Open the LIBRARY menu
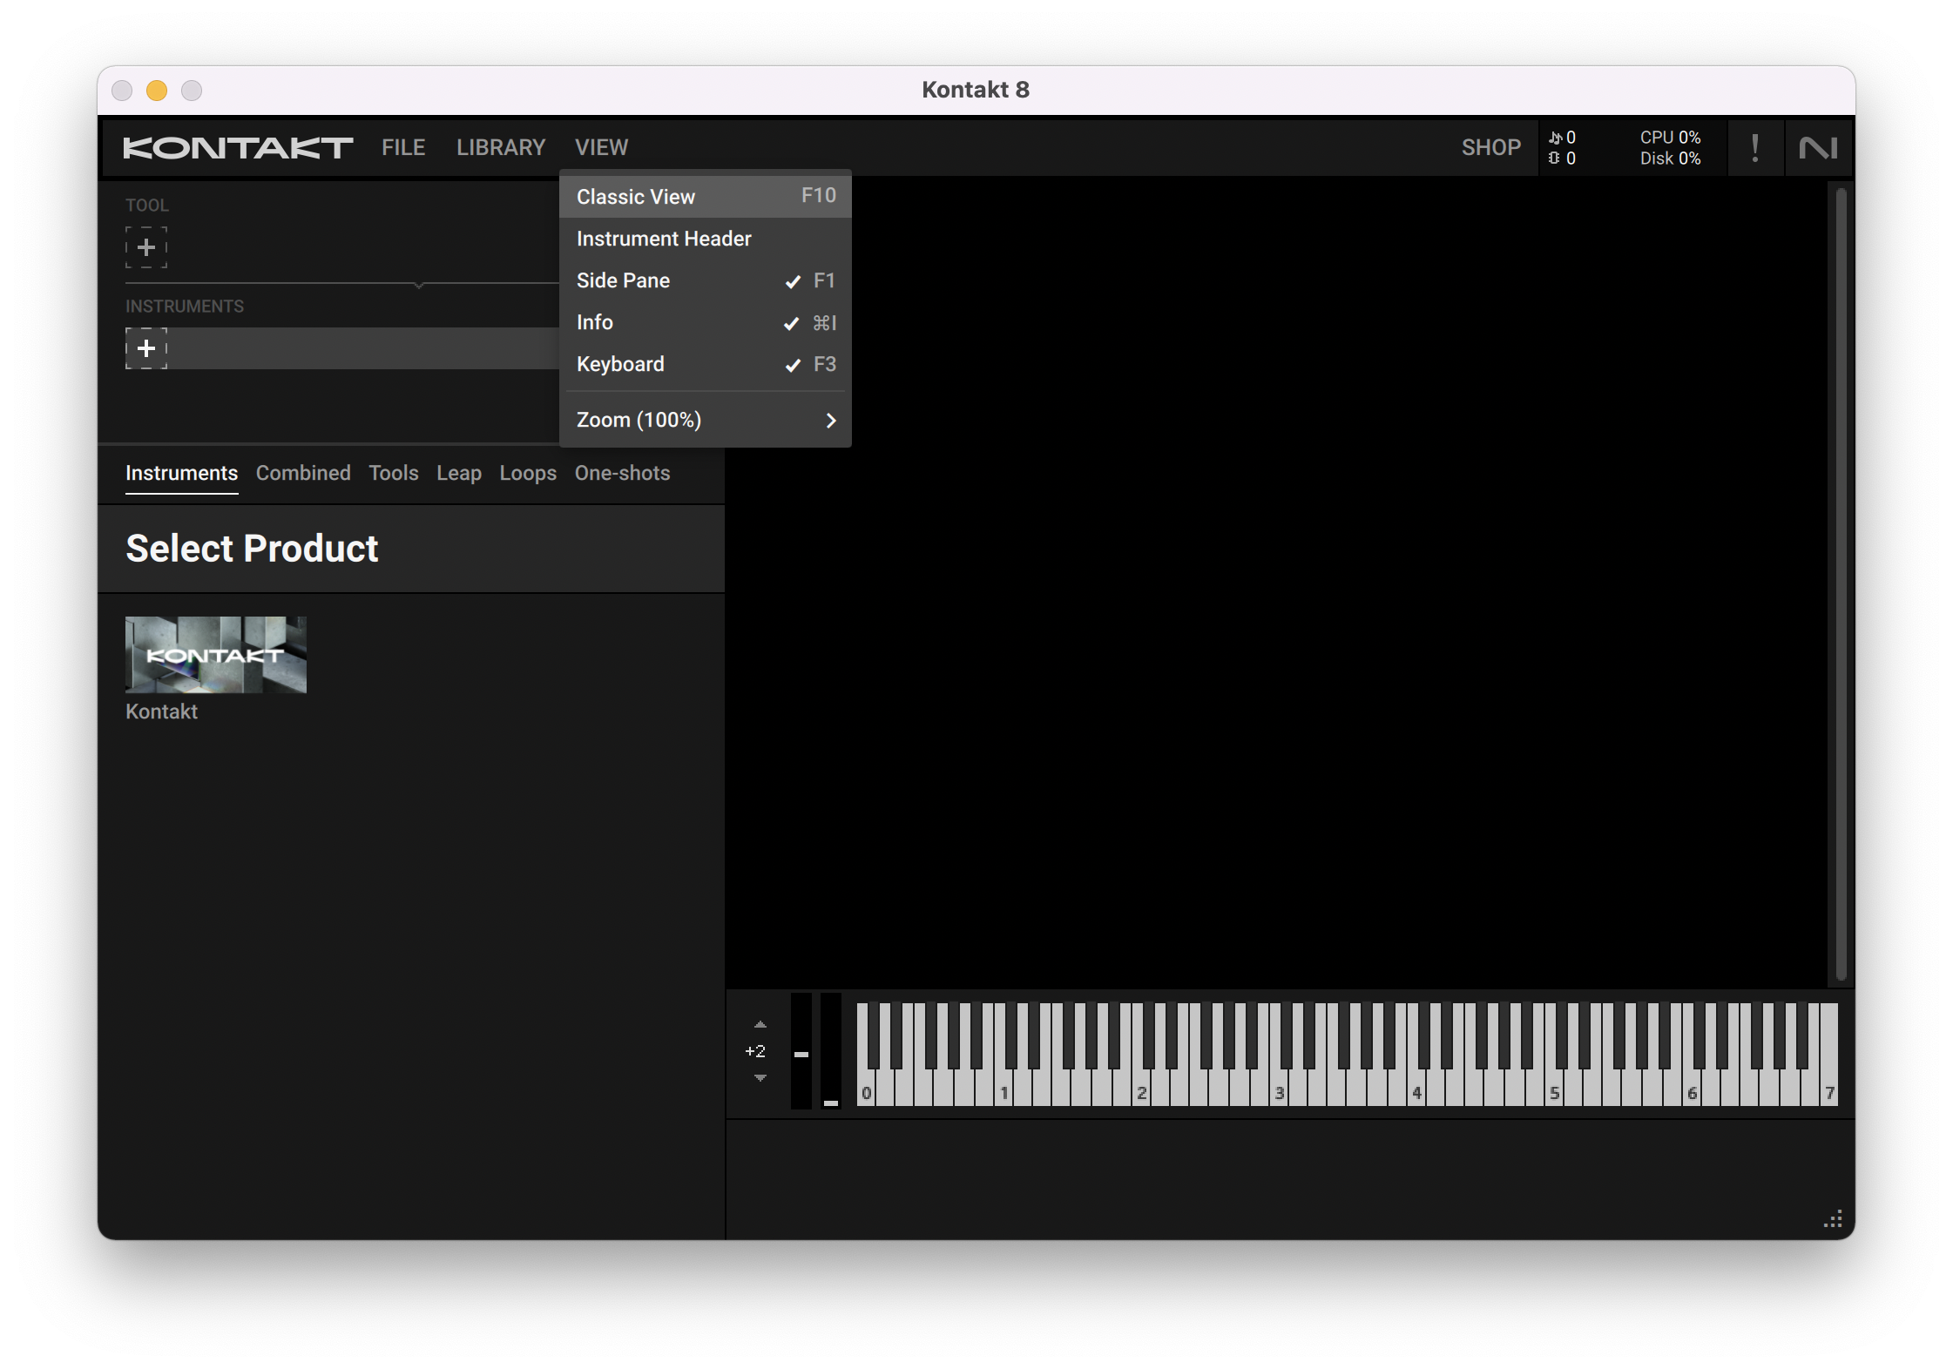The image size is (1953, 1369). pos(501,148)
